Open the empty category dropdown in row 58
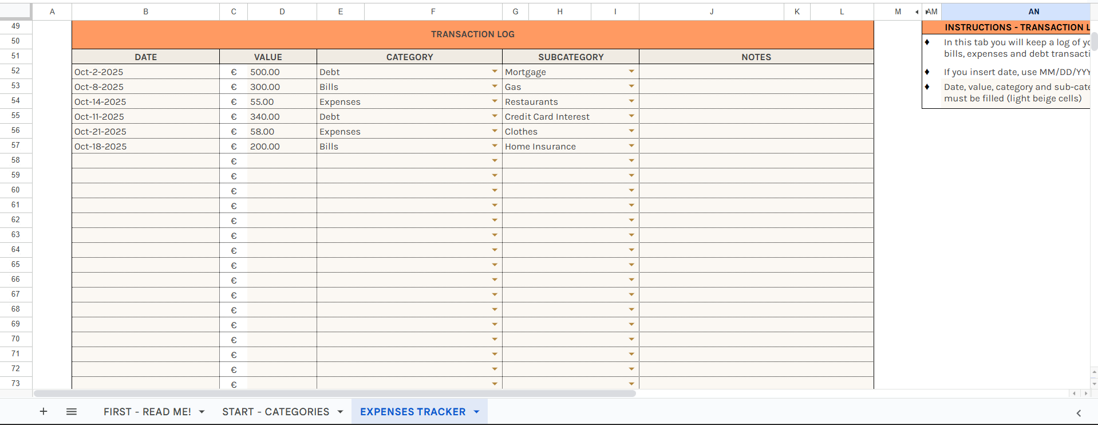 pyautogui.click(x=495, y=161)
